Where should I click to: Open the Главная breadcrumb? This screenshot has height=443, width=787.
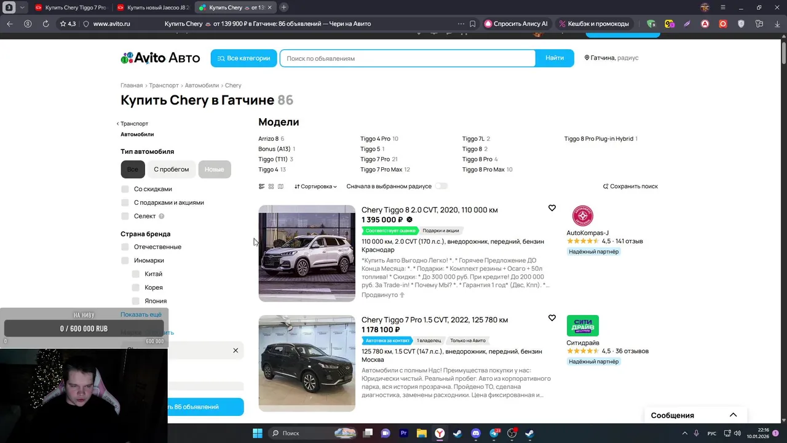pos(132,86)
